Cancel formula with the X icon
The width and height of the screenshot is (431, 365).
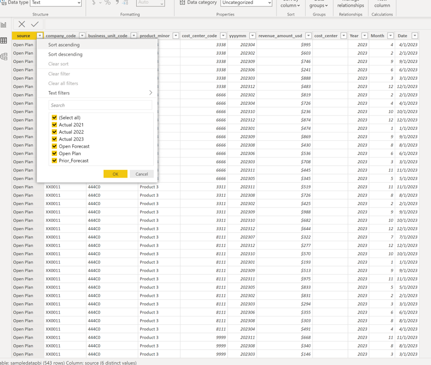pos(22,24)
